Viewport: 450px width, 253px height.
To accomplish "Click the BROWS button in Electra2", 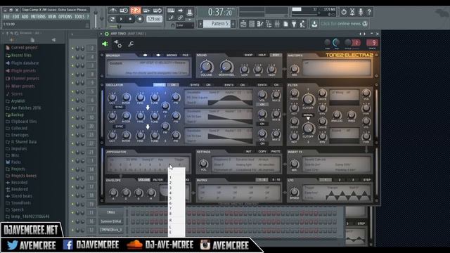I will click(172, 55).
